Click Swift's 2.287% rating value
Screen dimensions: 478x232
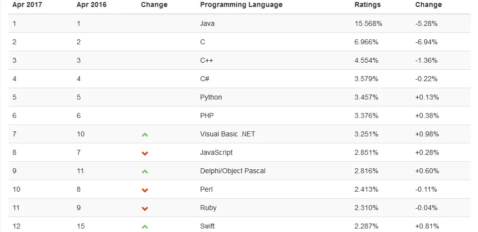pyautogui.click(x=366, y=226)
